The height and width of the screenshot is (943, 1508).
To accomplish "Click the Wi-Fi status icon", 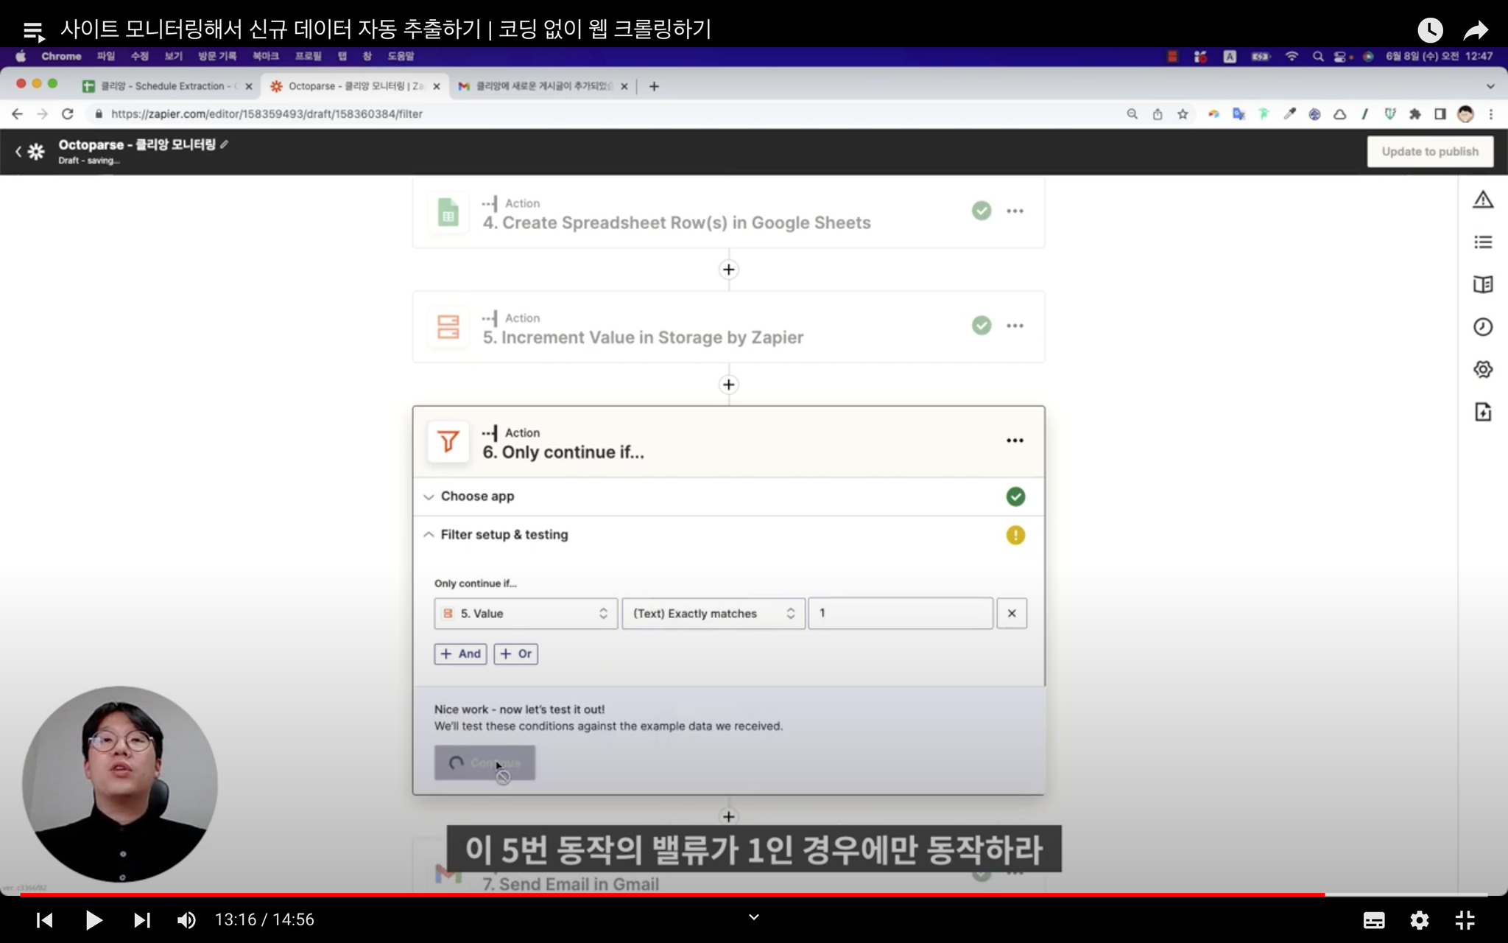I will pyautogui.click(x=1292, y=56).
